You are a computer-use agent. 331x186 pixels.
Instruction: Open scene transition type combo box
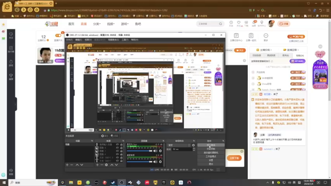tap(179, 145)
